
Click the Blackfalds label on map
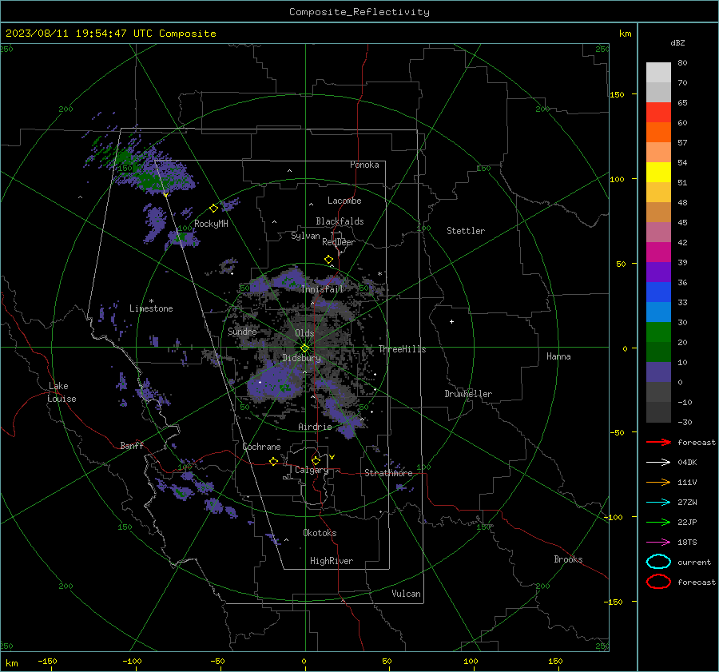coord(340,221)
